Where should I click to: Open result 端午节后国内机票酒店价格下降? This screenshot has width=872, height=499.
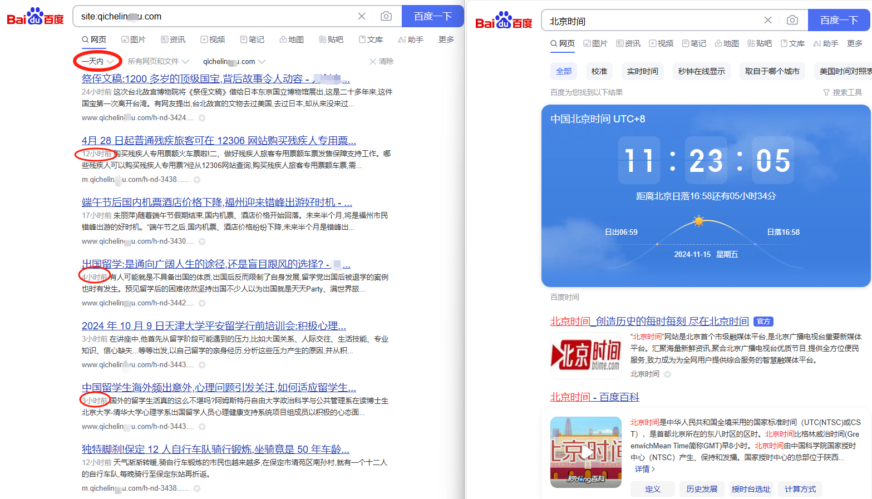tap(217, 202)
